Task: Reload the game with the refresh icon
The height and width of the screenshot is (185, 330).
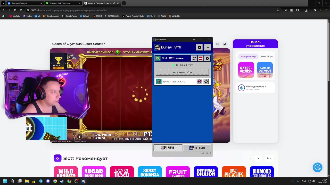Action: tap(218, 44)
